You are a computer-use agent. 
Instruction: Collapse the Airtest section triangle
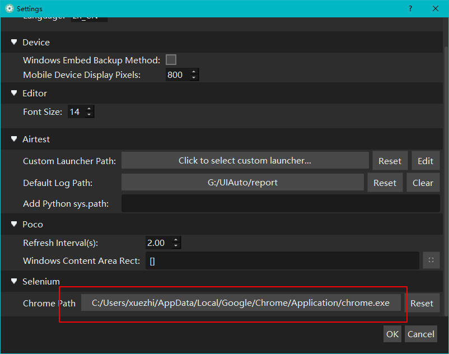tap(14, 139)
